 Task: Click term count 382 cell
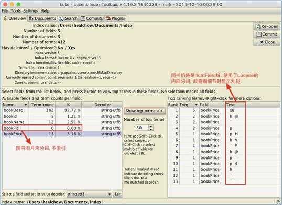point(42,110)
